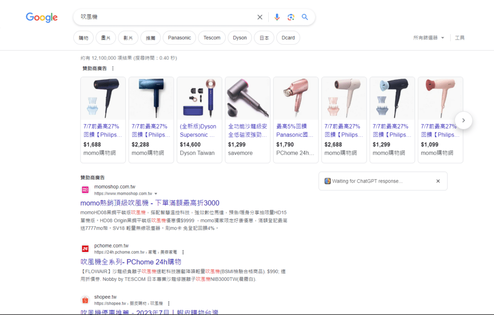Select the 影片 filter tab

[x=128, y=38]
